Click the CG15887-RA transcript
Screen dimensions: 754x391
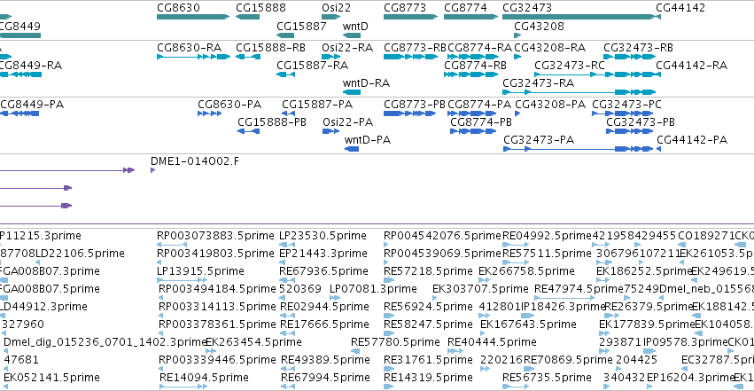pyautogui.click(x=285, y=74)
